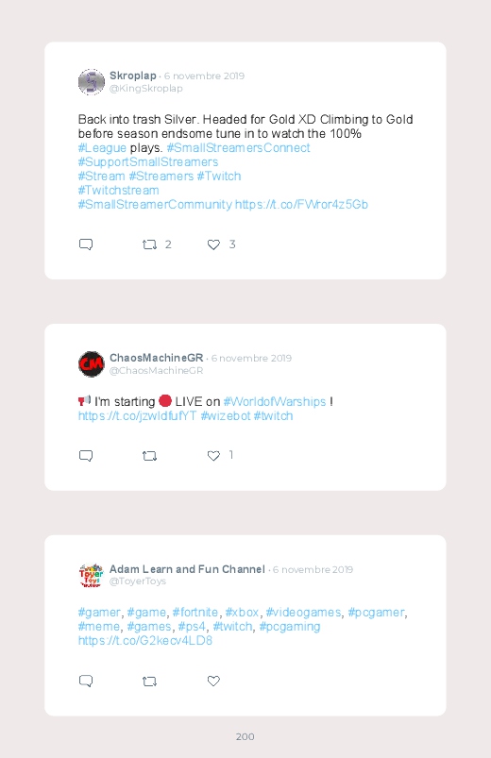Follow the t.co/jzwIdfufYT link

click(x=137, y=416)
